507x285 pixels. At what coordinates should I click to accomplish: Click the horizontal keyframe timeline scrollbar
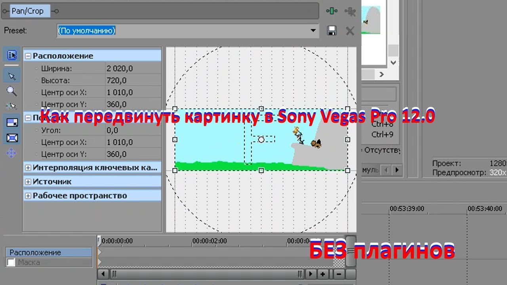207,274
